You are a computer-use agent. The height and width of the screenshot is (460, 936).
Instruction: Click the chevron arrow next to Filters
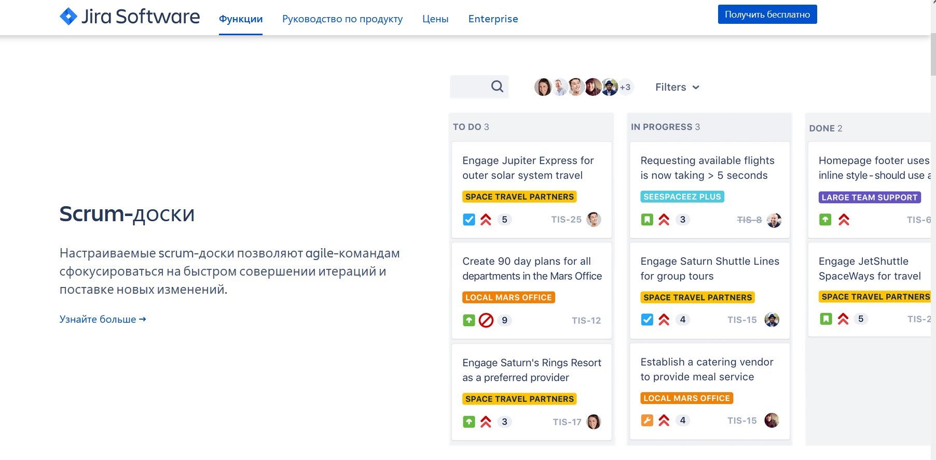click(696, 88)
